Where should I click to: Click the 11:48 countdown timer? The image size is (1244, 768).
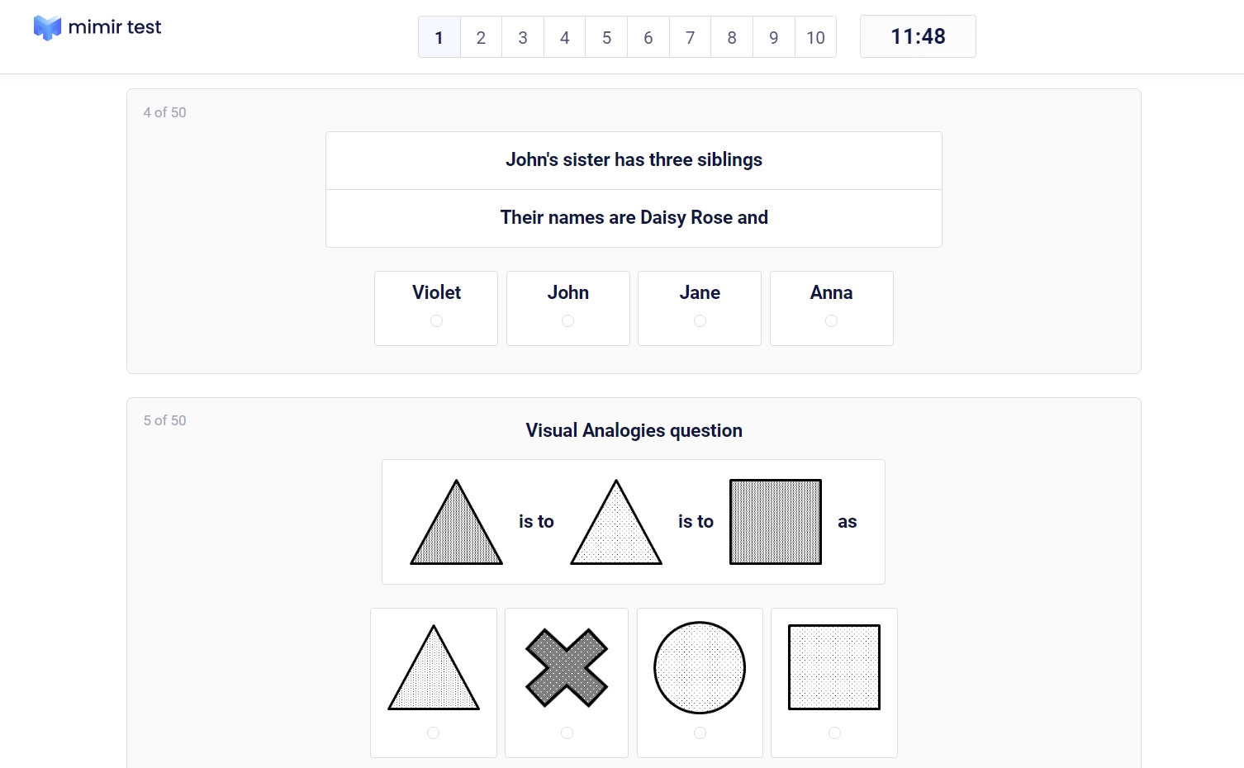tap(918, 36)
